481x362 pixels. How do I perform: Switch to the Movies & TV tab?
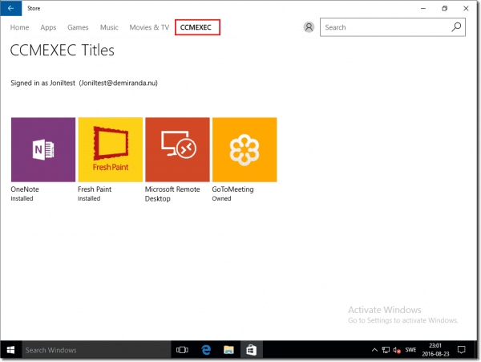(149, 27)
